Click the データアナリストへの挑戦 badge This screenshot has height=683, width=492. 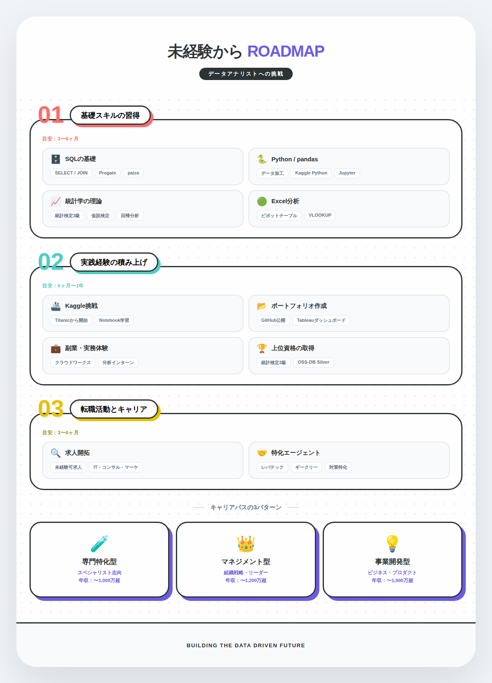(246, 74)
